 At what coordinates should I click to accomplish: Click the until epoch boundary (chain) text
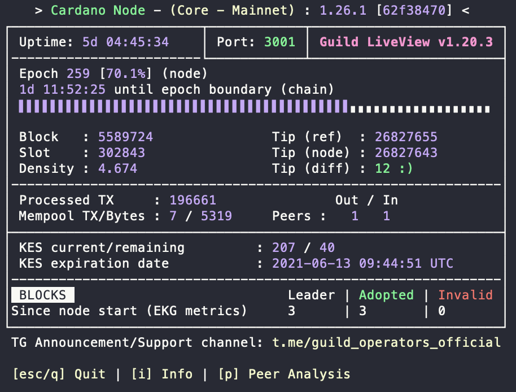[224, 89]
